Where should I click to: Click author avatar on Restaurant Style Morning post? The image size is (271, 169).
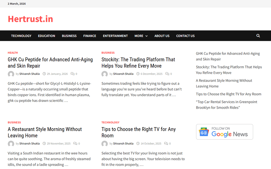(x=11, y=144)
